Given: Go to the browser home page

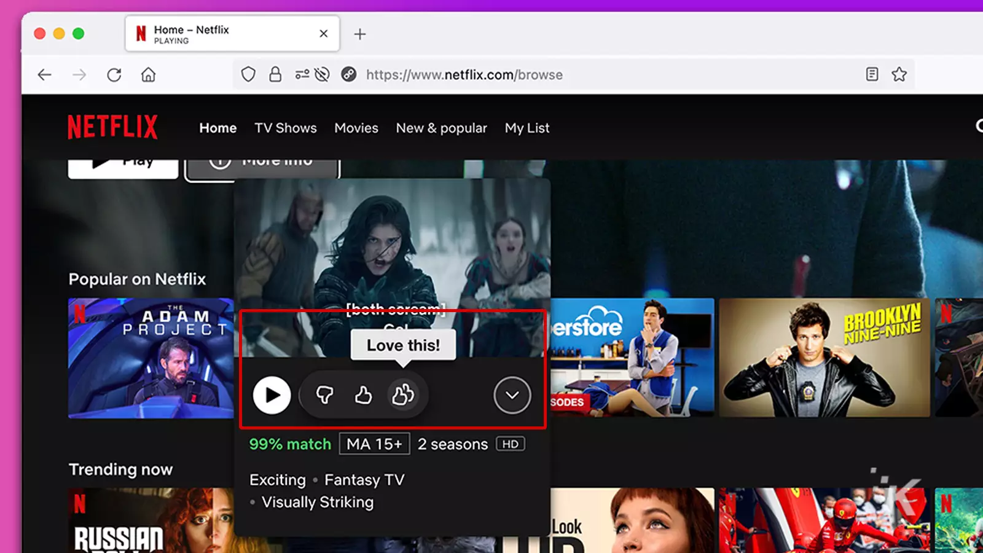Looking at the screenshot, I should click(x=149, y=75).
